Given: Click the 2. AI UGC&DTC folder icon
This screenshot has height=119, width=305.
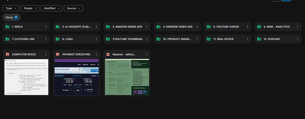Looking at the screenshot, I should point(58,27).
